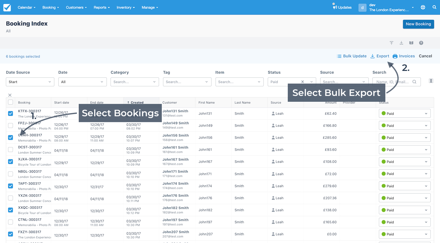
Task: Click the download arrow toolbar icon
Action: [x=401, y=43]
